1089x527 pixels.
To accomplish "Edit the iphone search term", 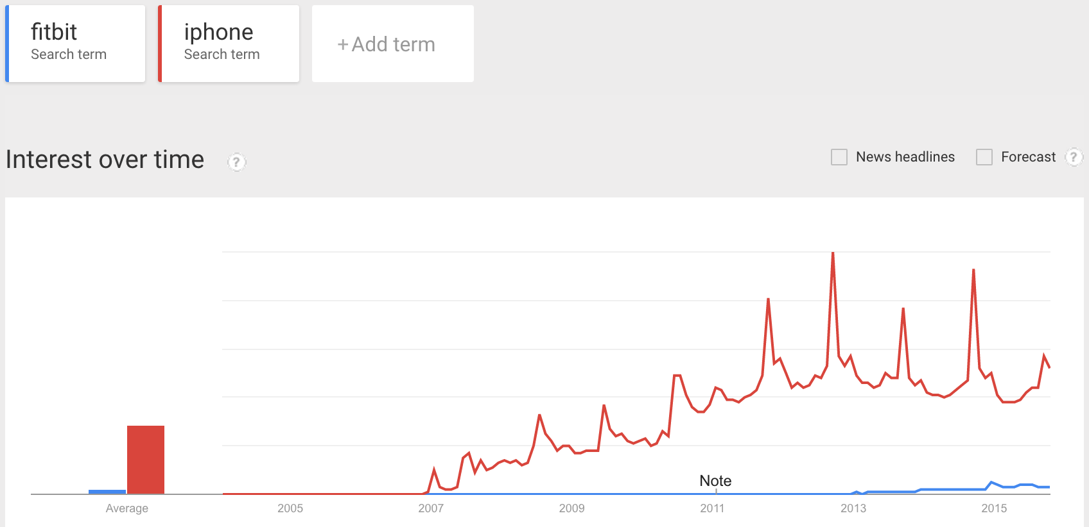I will click(x=230, y=44).
